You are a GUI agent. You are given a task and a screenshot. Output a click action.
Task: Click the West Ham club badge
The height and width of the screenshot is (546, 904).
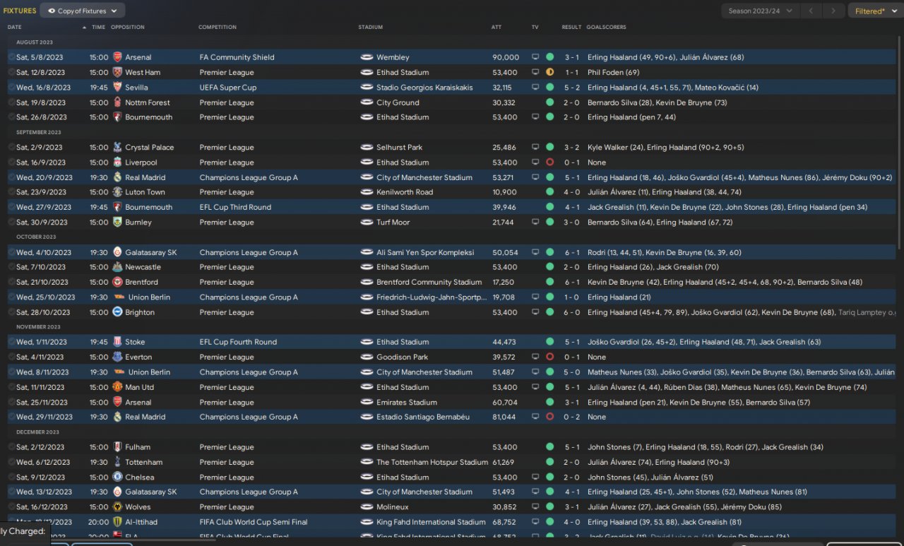(117, 72)
